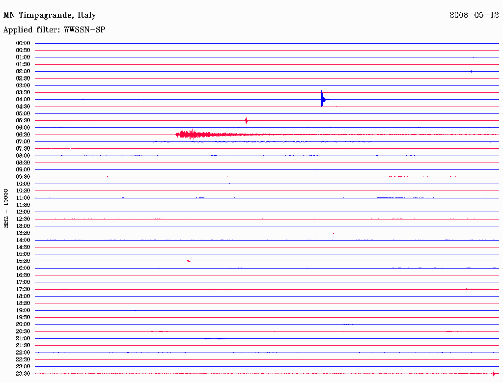Click the 06:00 time label
The height and width of the screenshot is (383, 503).
pos(23,127)
